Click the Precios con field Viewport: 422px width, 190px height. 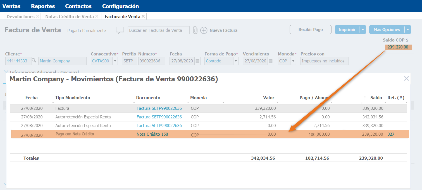coord(325,61)
